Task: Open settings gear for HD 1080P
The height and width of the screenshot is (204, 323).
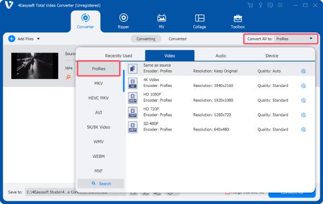Action: [x=303, y=100]
